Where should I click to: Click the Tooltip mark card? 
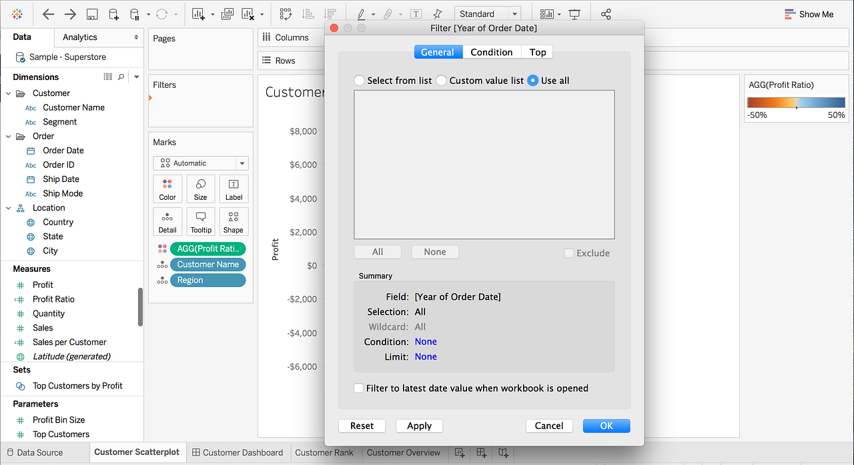click(x=200, y=222)
